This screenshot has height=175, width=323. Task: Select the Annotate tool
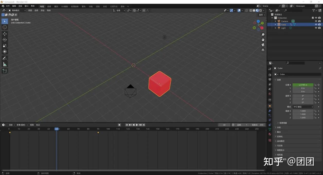(x=5, y=58)
